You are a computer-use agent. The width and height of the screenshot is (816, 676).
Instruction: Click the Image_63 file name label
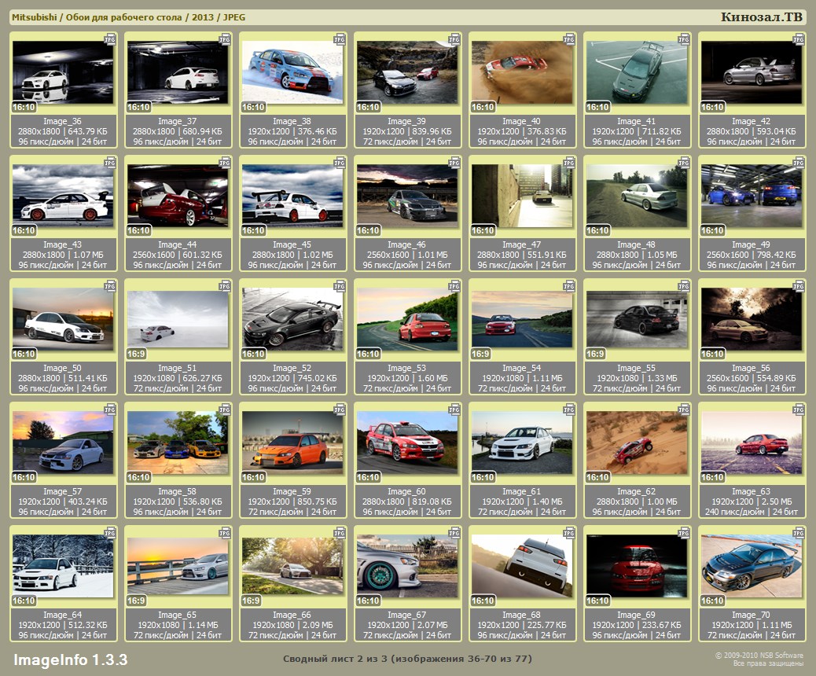[751, 491]
